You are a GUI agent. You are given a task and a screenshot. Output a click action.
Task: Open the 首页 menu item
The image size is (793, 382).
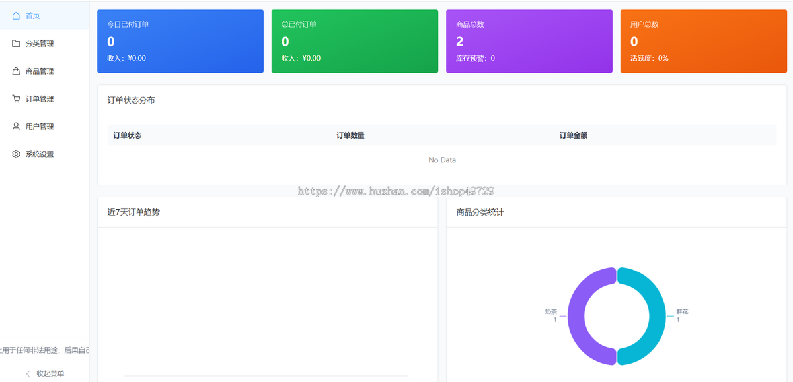pyautogui.click(x=44, y=16)
